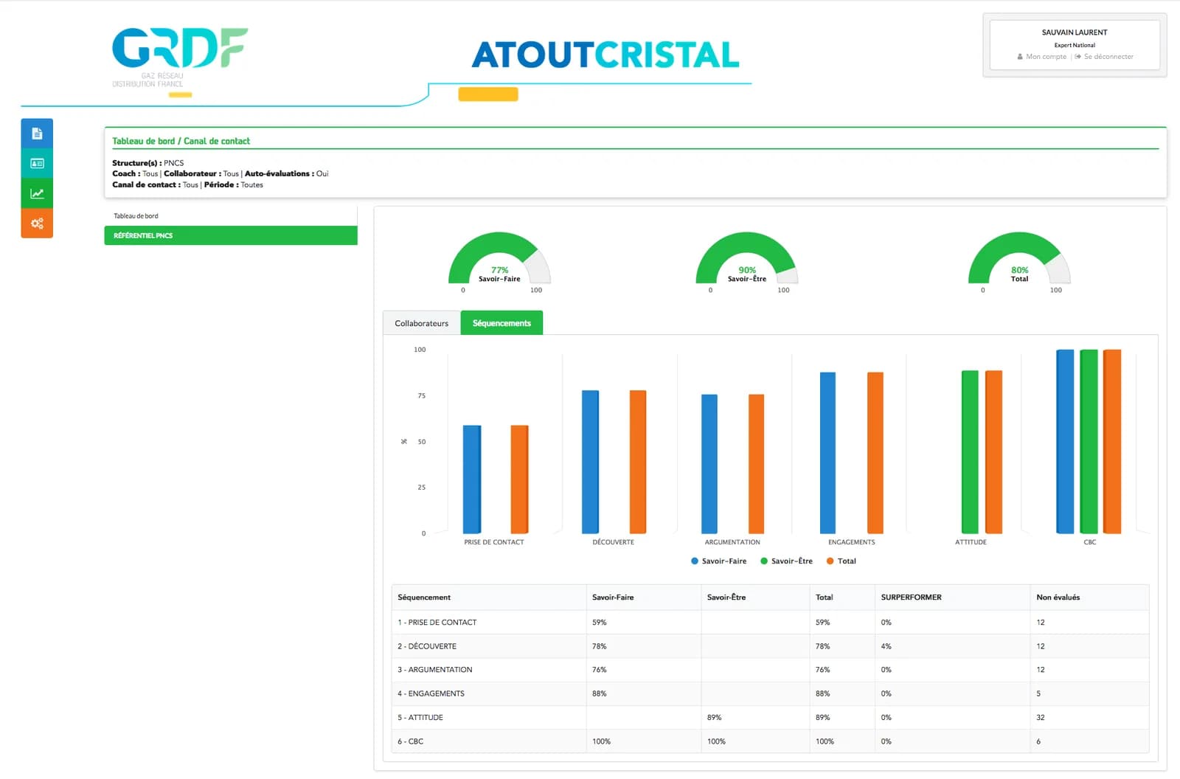Click the 77% Savoir-Faire gauge
The image size is (1180, 779).
coord(499,258)
